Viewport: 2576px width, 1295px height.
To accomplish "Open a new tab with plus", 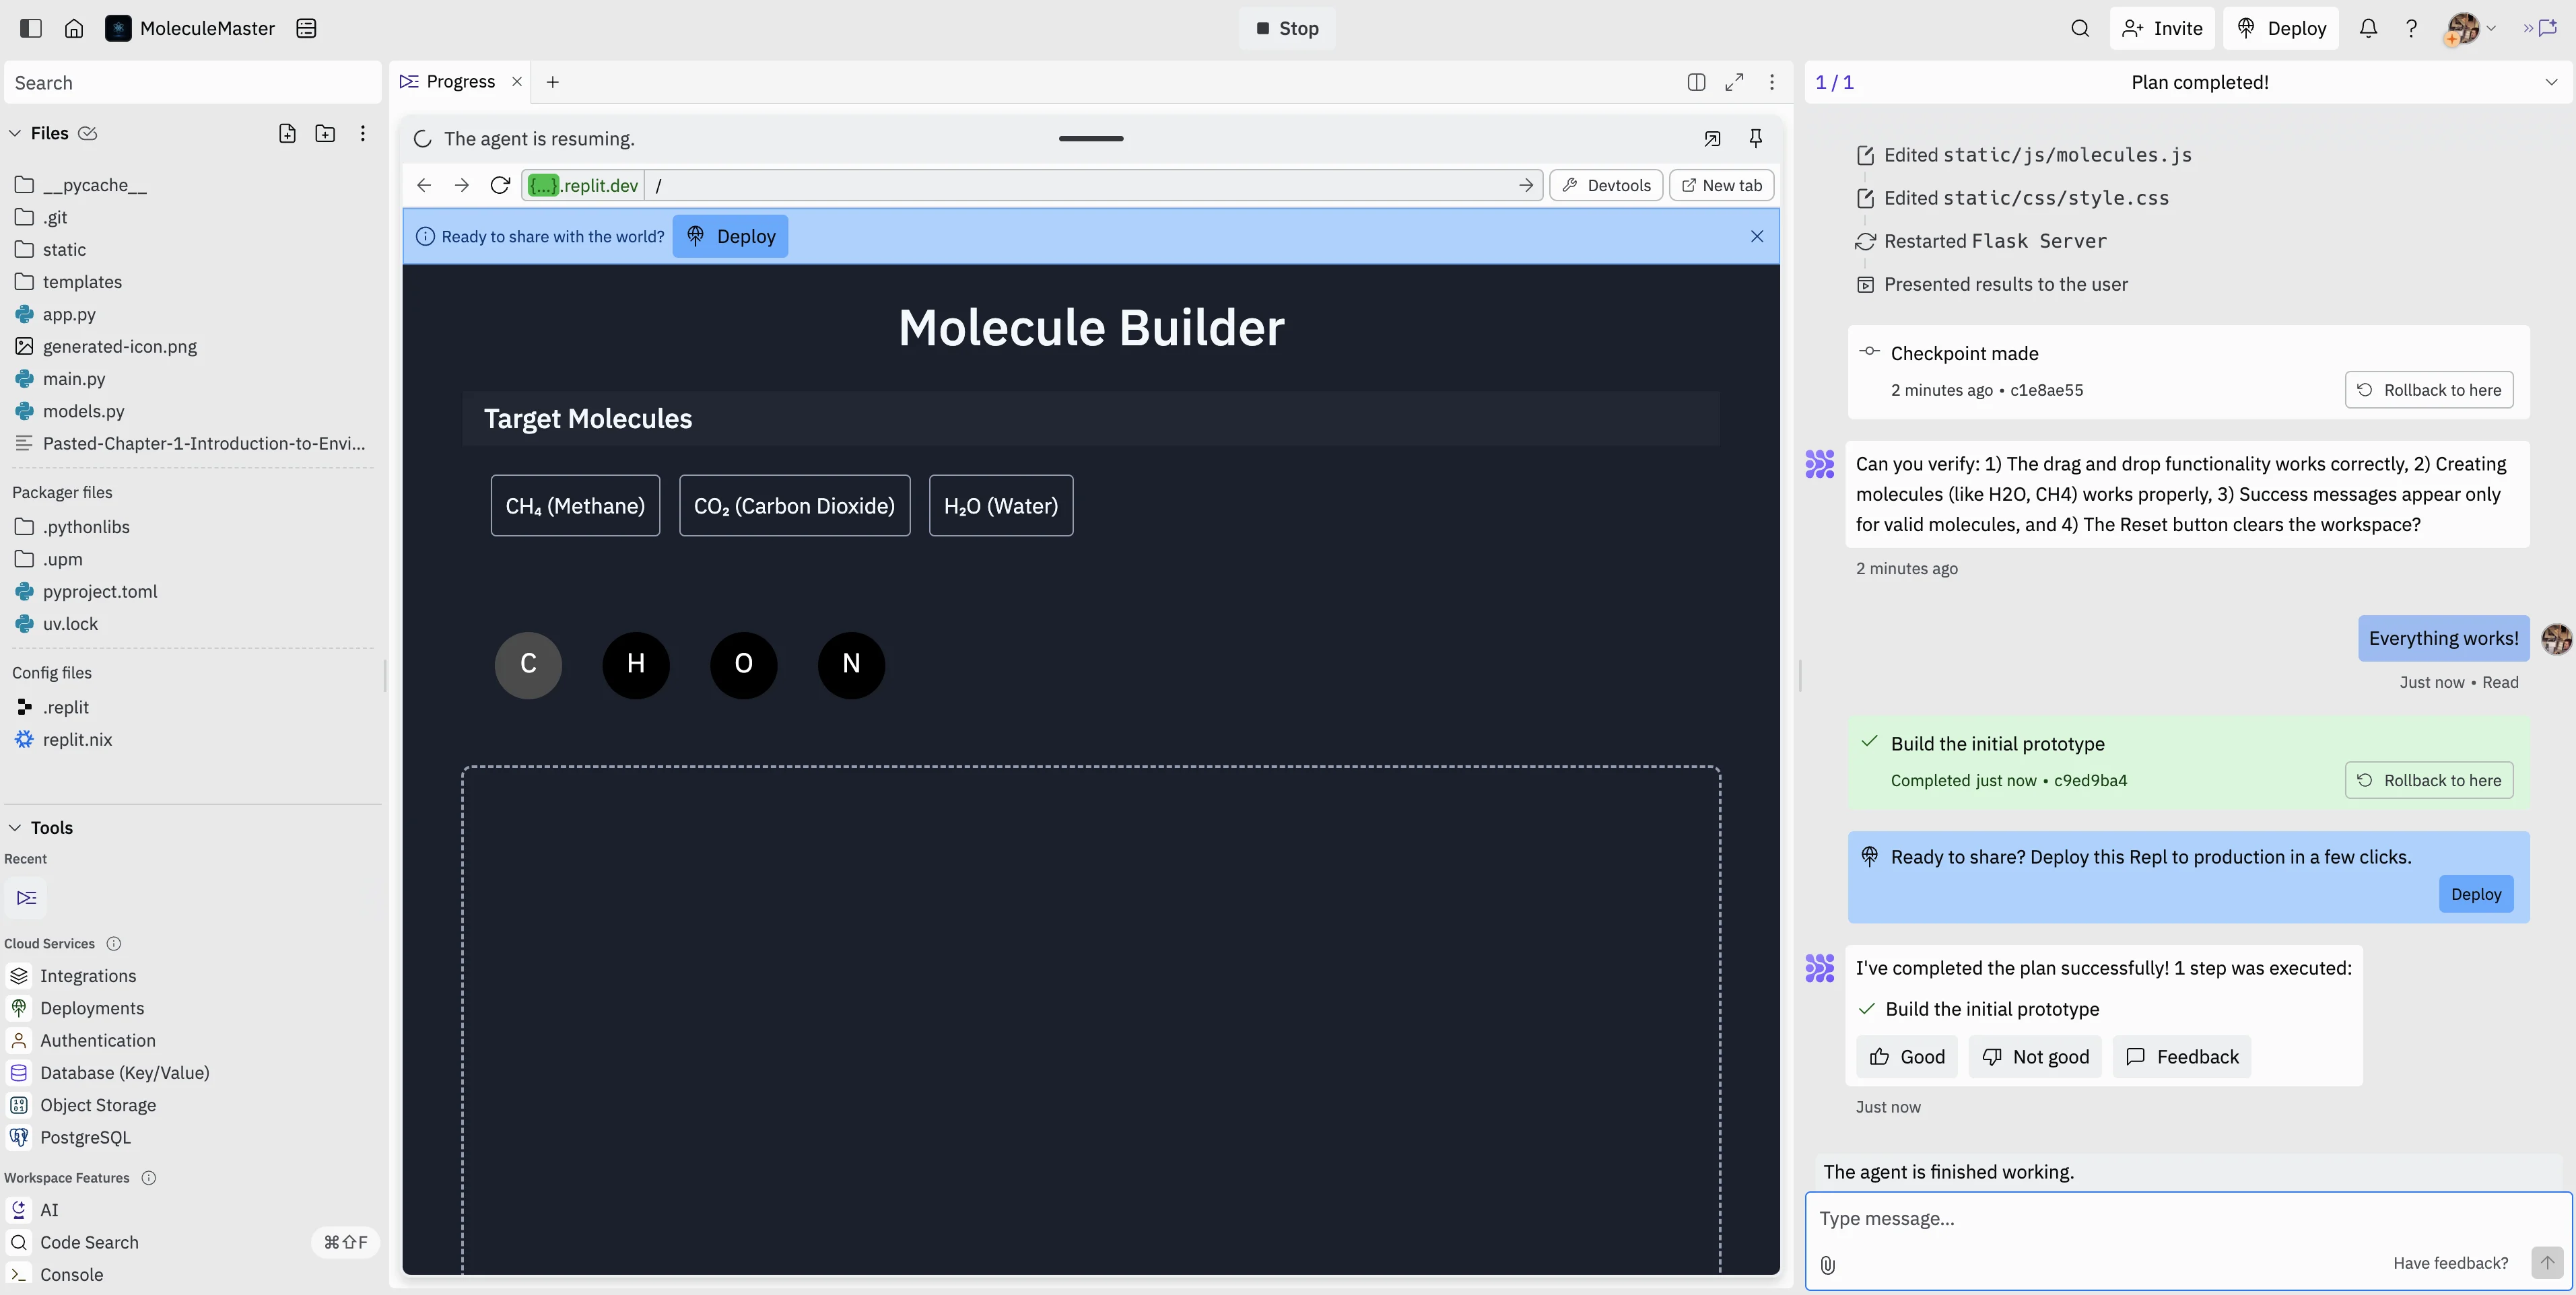I will 552,82.
